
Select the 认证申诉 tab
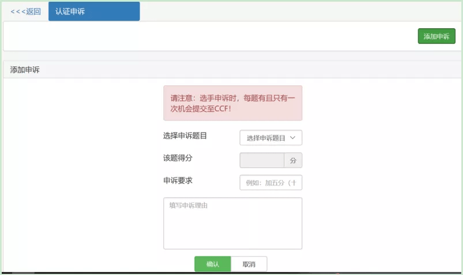click(94, 11)
